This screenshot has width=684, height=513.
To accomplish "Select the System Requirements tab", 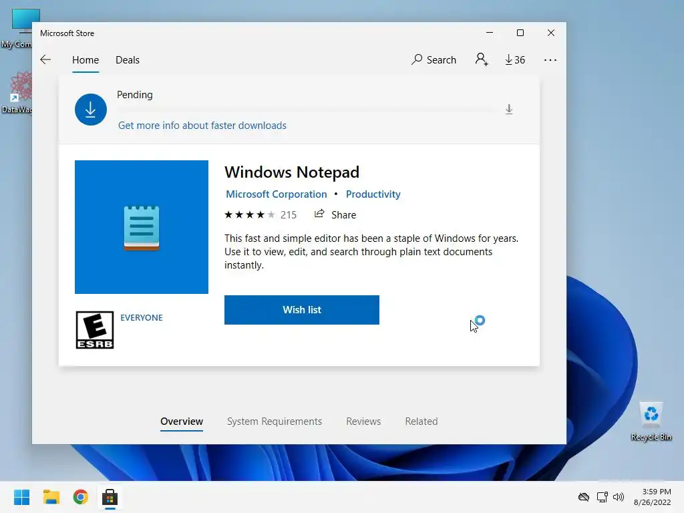I will pos(275,421).
